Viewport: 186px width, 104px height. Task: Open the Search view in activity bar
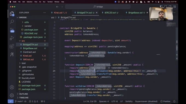click(x=12, y=22)
